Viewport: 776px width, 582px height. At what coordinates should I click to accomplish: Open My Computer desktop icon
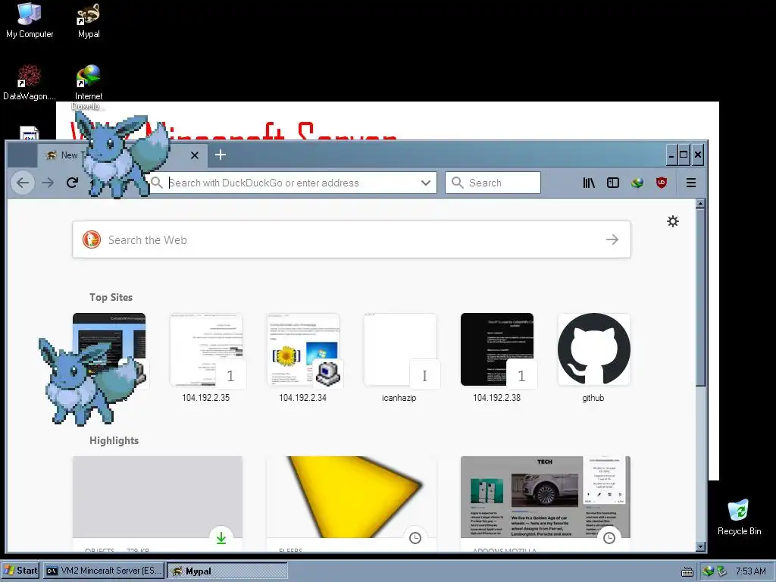coord(30,20)
